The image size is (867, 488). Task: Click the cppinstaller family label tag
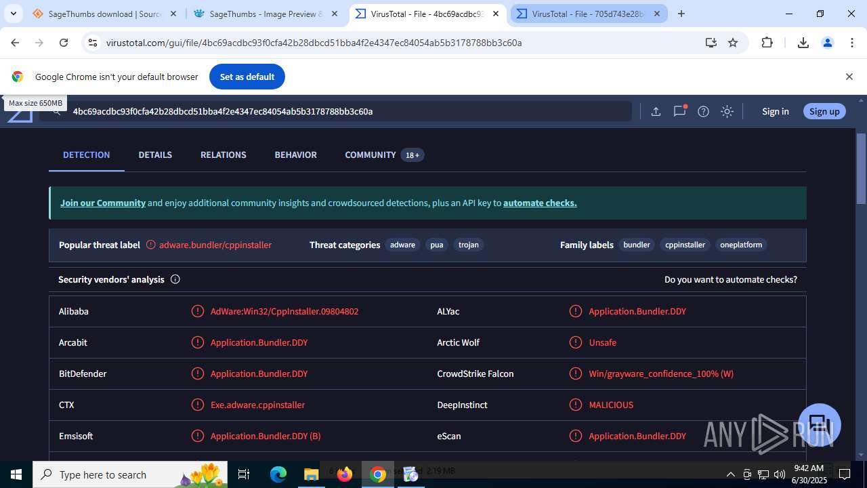coord(685,245)
